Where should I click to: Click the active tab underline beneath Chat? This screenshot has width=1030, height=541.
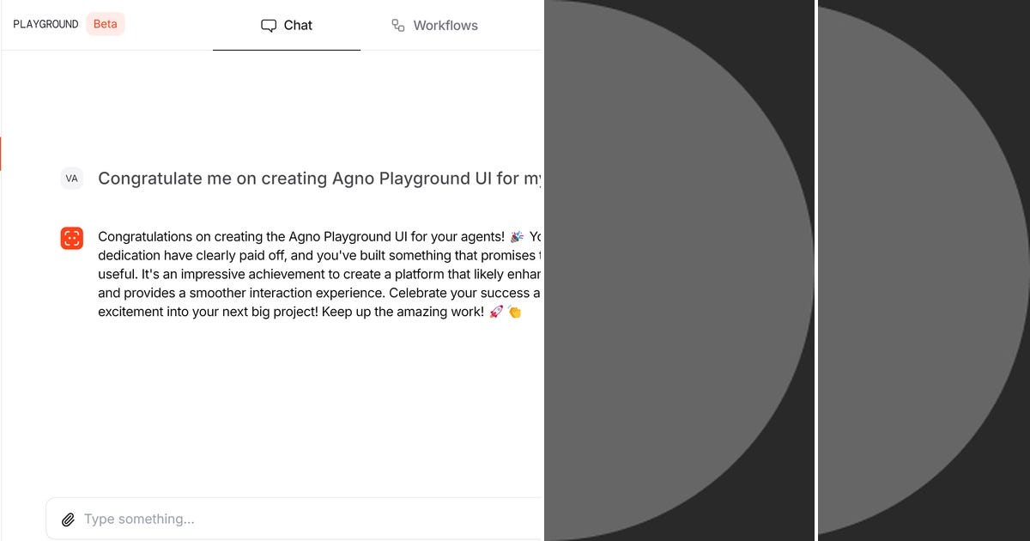point(286,49)
